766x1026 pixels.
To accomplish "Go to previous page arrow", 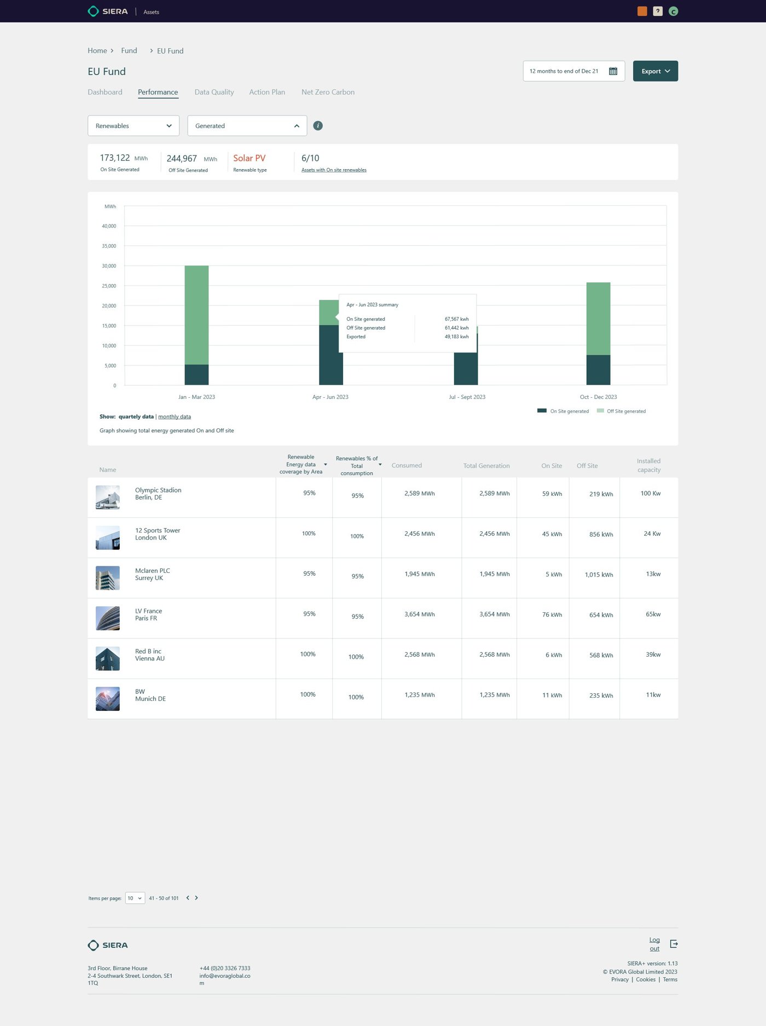I will pyautogui.click(x=188, y=898).
